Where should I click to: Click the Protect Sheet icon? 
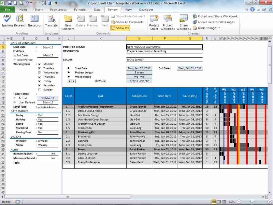154,20
